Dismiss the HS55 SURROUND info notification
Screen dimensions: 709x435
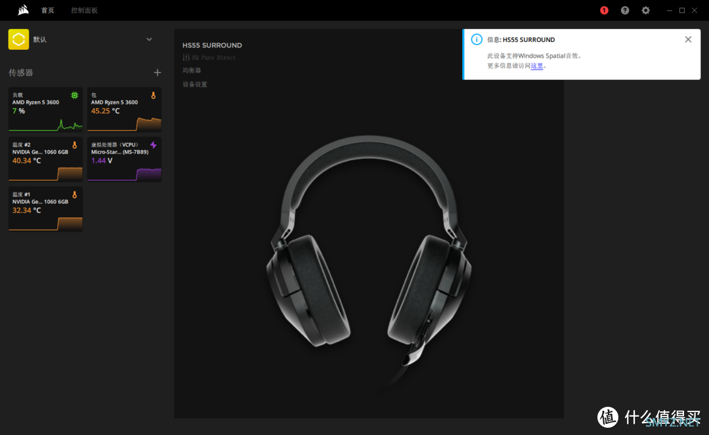(x=688, y=39)
